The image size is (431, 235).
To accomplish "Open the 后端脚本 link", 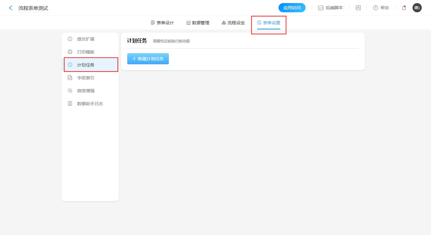I will point(334,8).
